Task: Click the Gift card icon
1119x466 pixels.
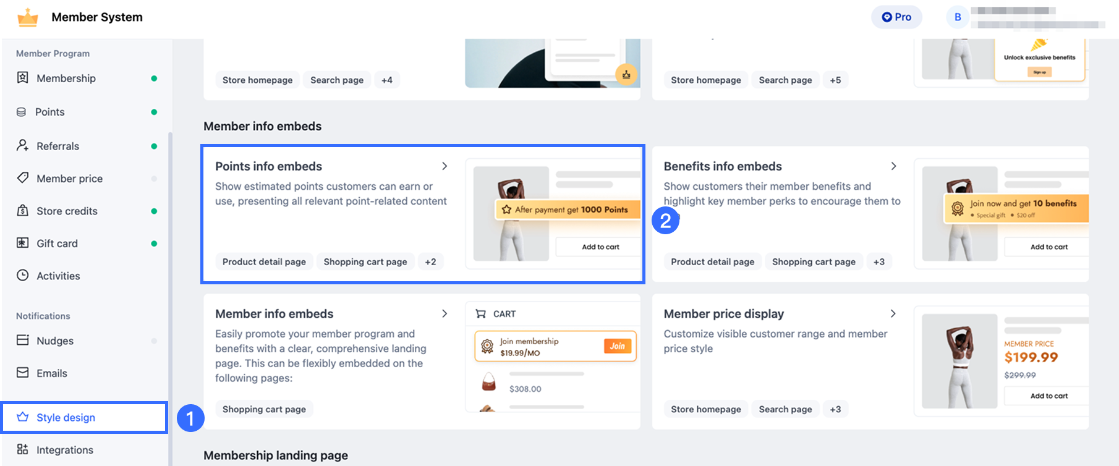Action: (23, 243)
